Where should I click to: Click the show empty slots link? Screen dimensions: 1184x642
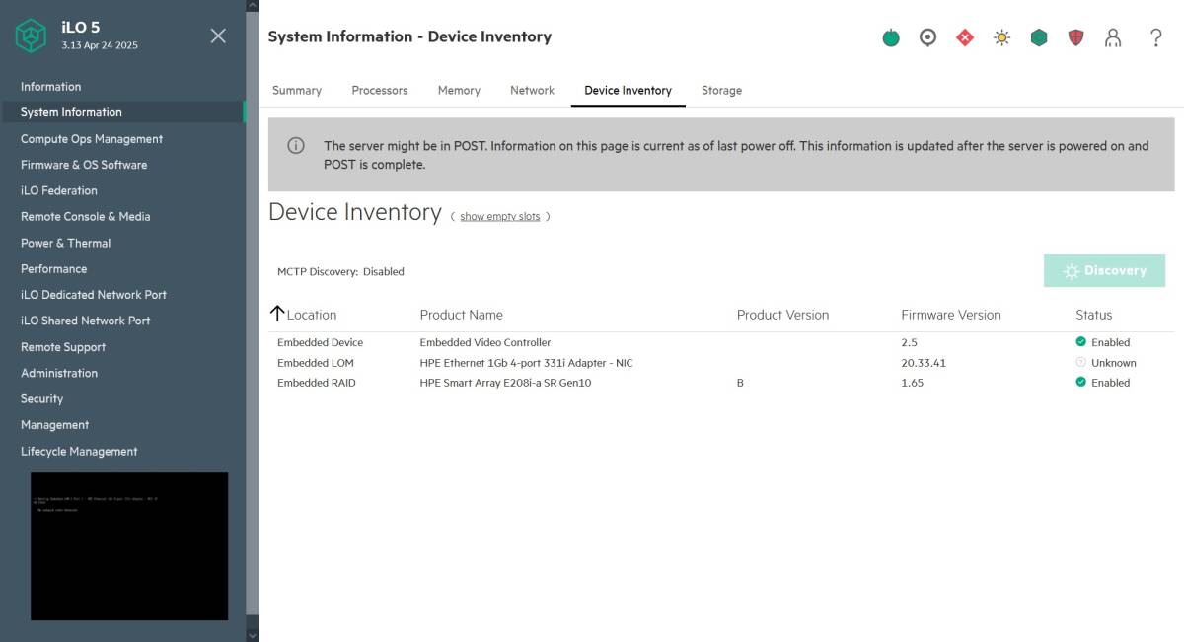499,216
